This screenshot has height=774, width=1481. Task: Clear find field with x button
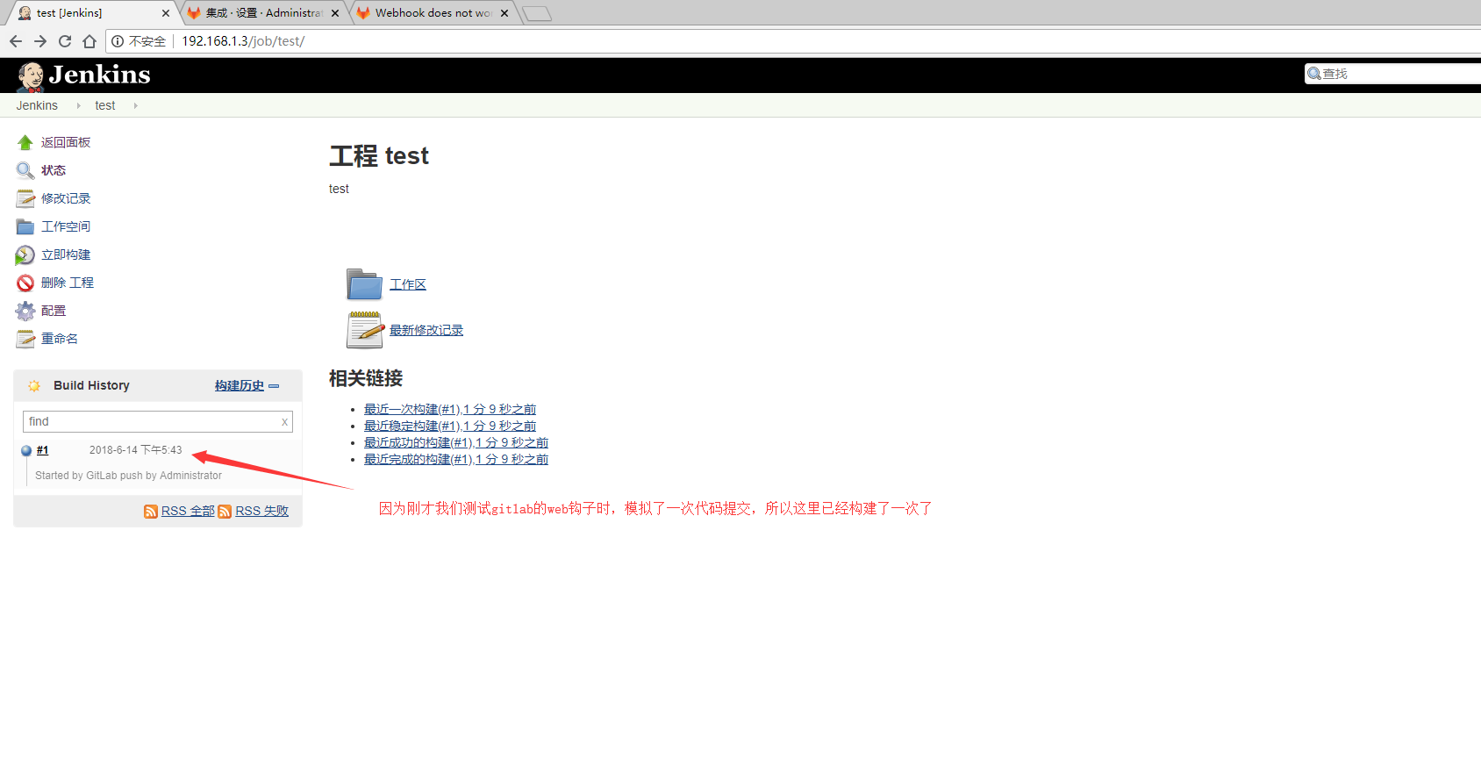[x=284, y=422]
